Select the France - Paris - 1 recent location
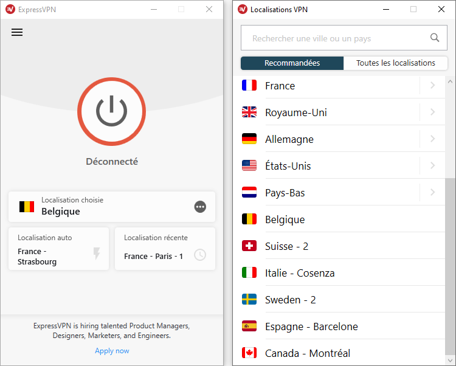Screen dimensions: 456x366 click(165, 249)
